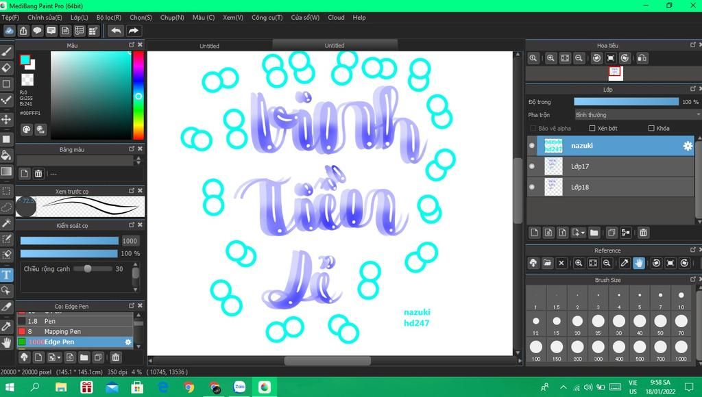Undock the Lớp layer panel
Viewport: 702px width, 397px height.
pyautogui.click(x=693, y=89)
